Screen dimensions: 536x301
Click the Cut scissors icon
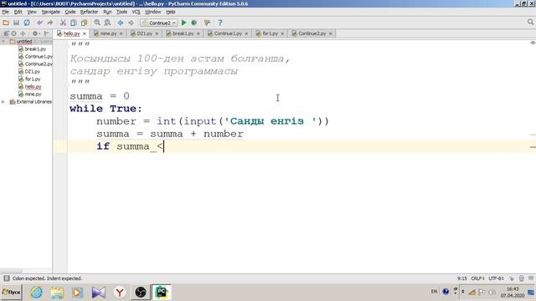pos(63,23)
